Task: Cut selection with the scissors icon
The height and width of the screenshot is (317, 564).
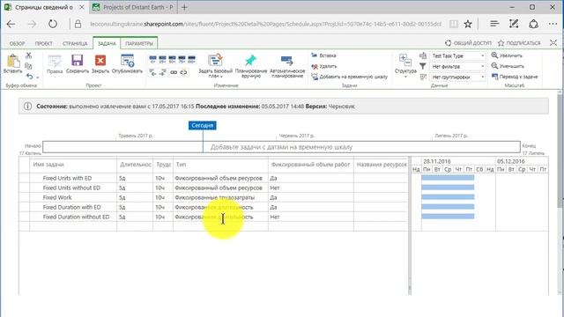Action: point(29,55)
